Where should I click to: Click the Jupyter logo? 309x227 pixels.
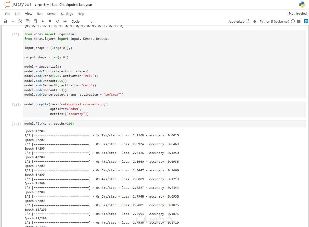[18, 5]
